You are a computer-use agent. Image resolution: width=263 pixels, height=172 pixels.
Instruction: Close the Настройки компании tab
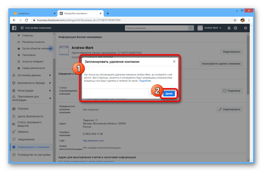pyautogui.click(x=100, y=13)
